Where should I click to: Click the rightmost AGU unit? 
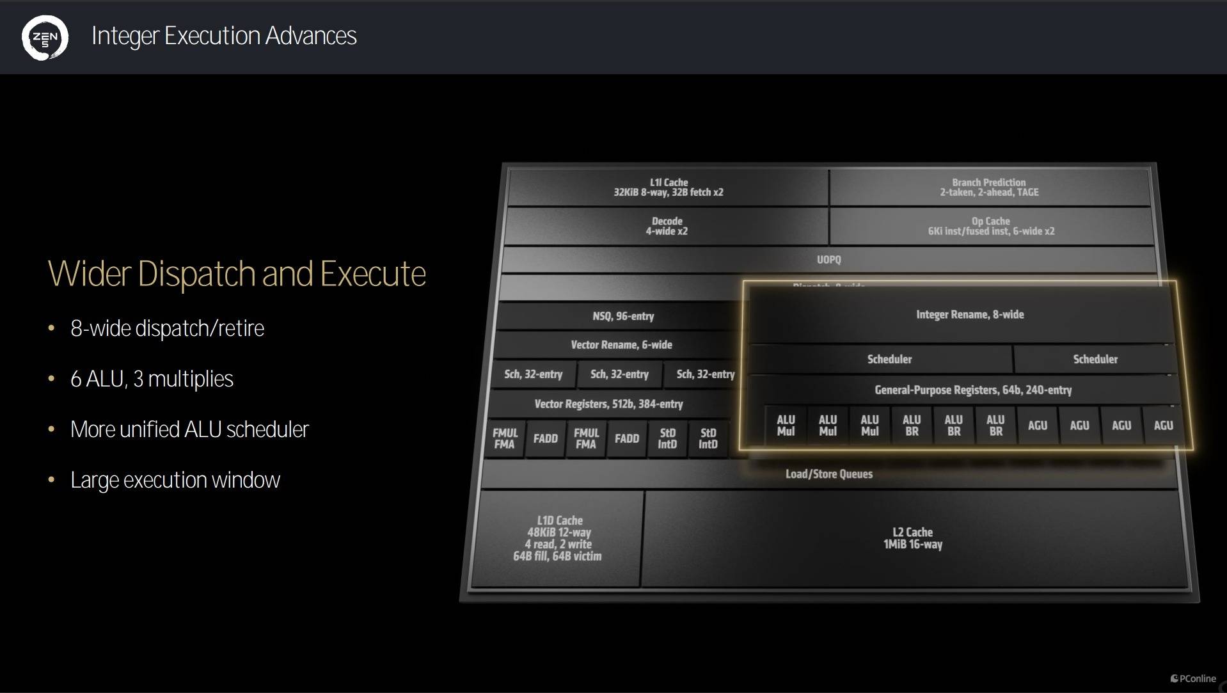(1163, 426)
